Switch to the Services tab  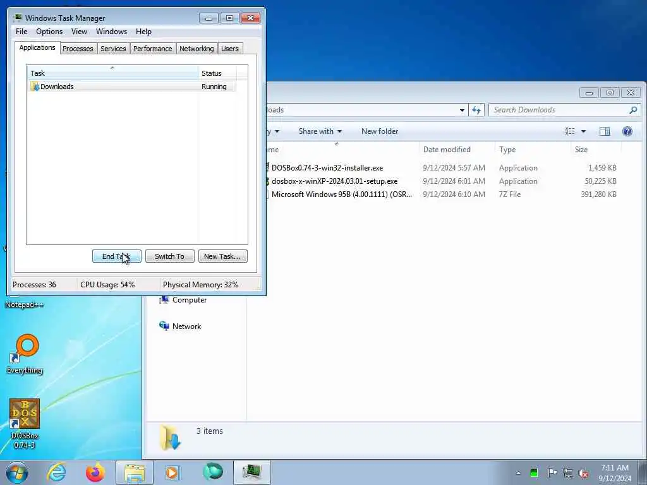click(113, 49)
